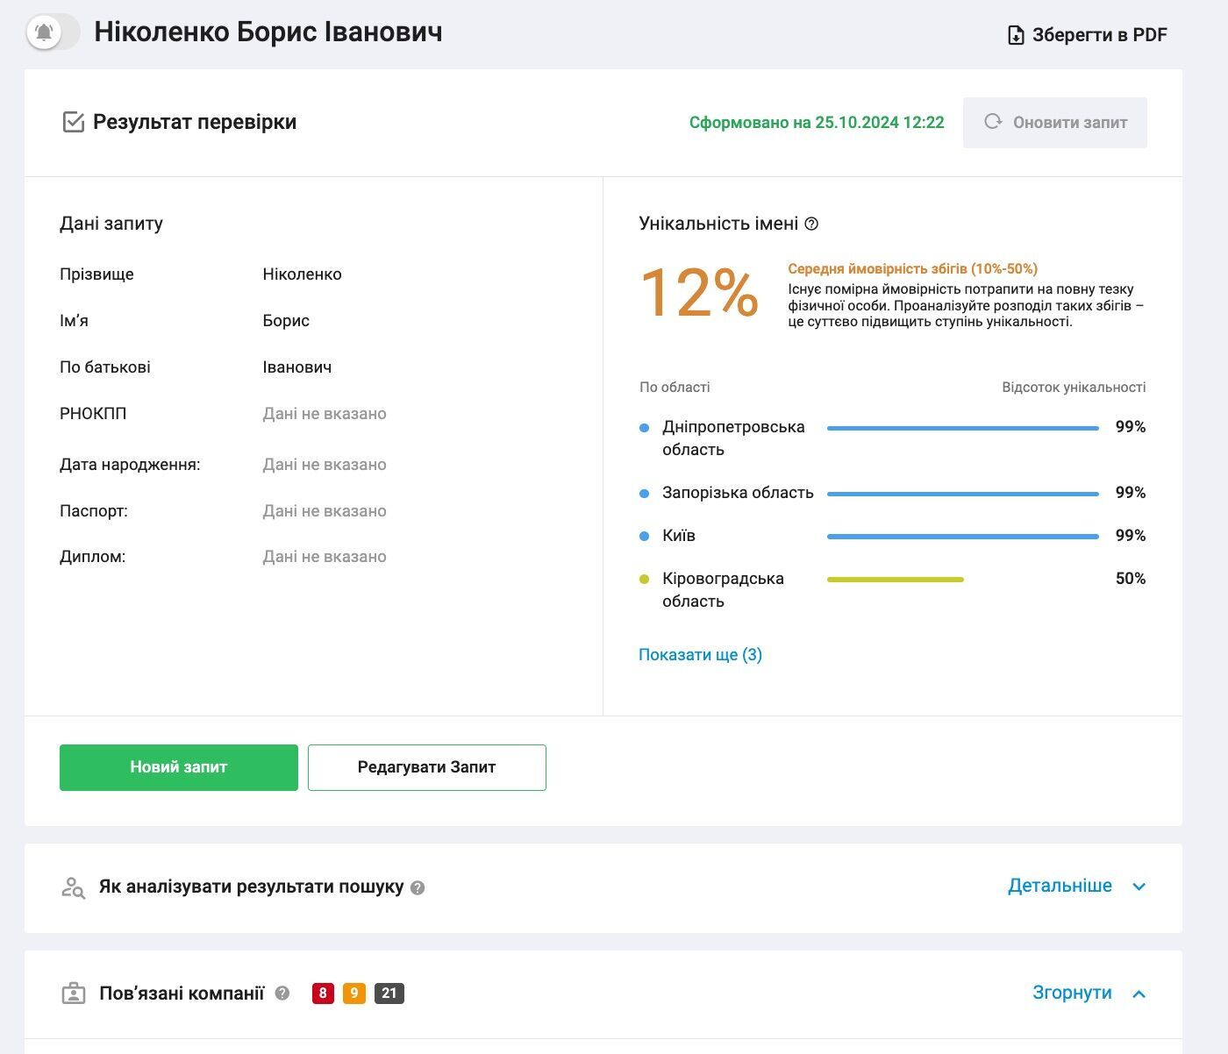Click the Київ progress bar

[x=963, y=537]
